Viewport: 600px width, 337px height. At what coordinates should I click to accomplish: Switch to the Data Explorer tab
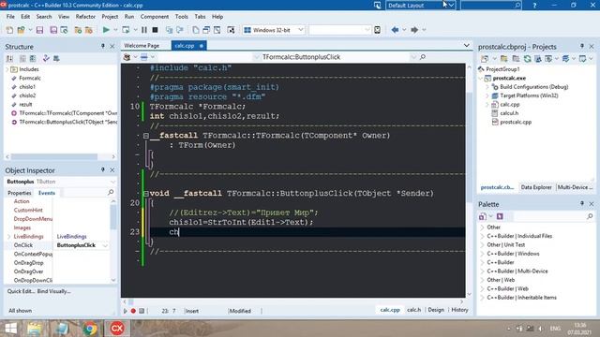[536, 187]
